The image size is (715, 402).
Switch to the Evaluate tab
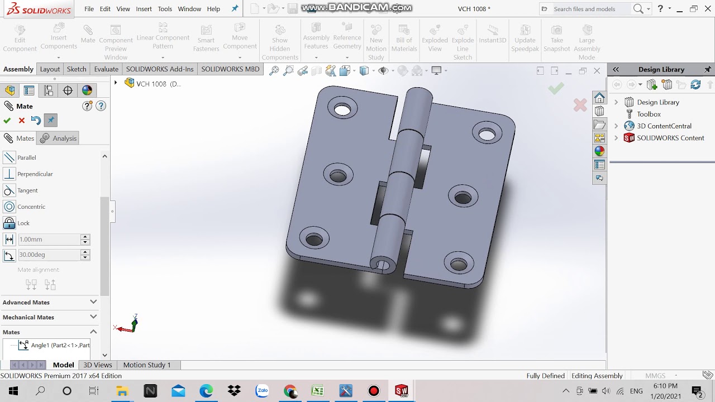pyautogui.click(x=106, y=69)
